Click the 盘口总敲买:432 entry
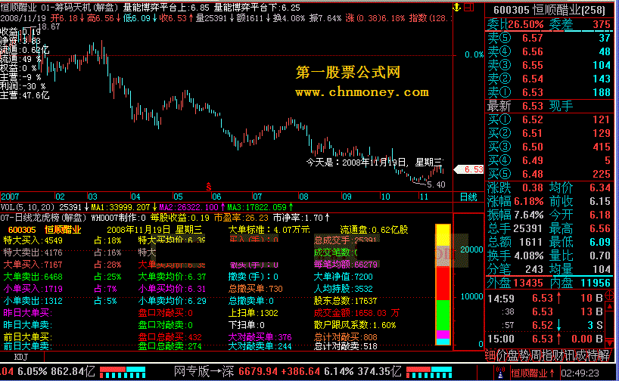Screen dimensions: 619x381 (170, 337)
